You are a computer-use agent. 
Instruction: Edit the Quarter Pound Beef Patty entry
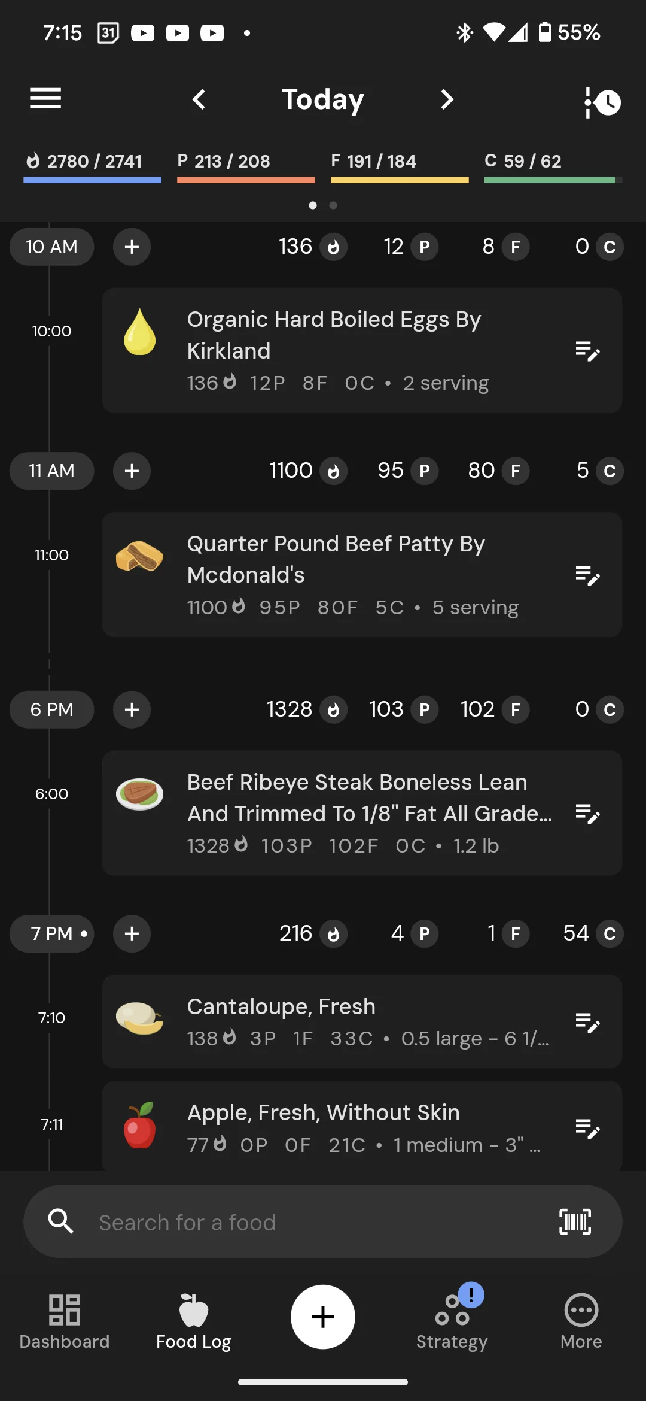(x=587, y=575)
